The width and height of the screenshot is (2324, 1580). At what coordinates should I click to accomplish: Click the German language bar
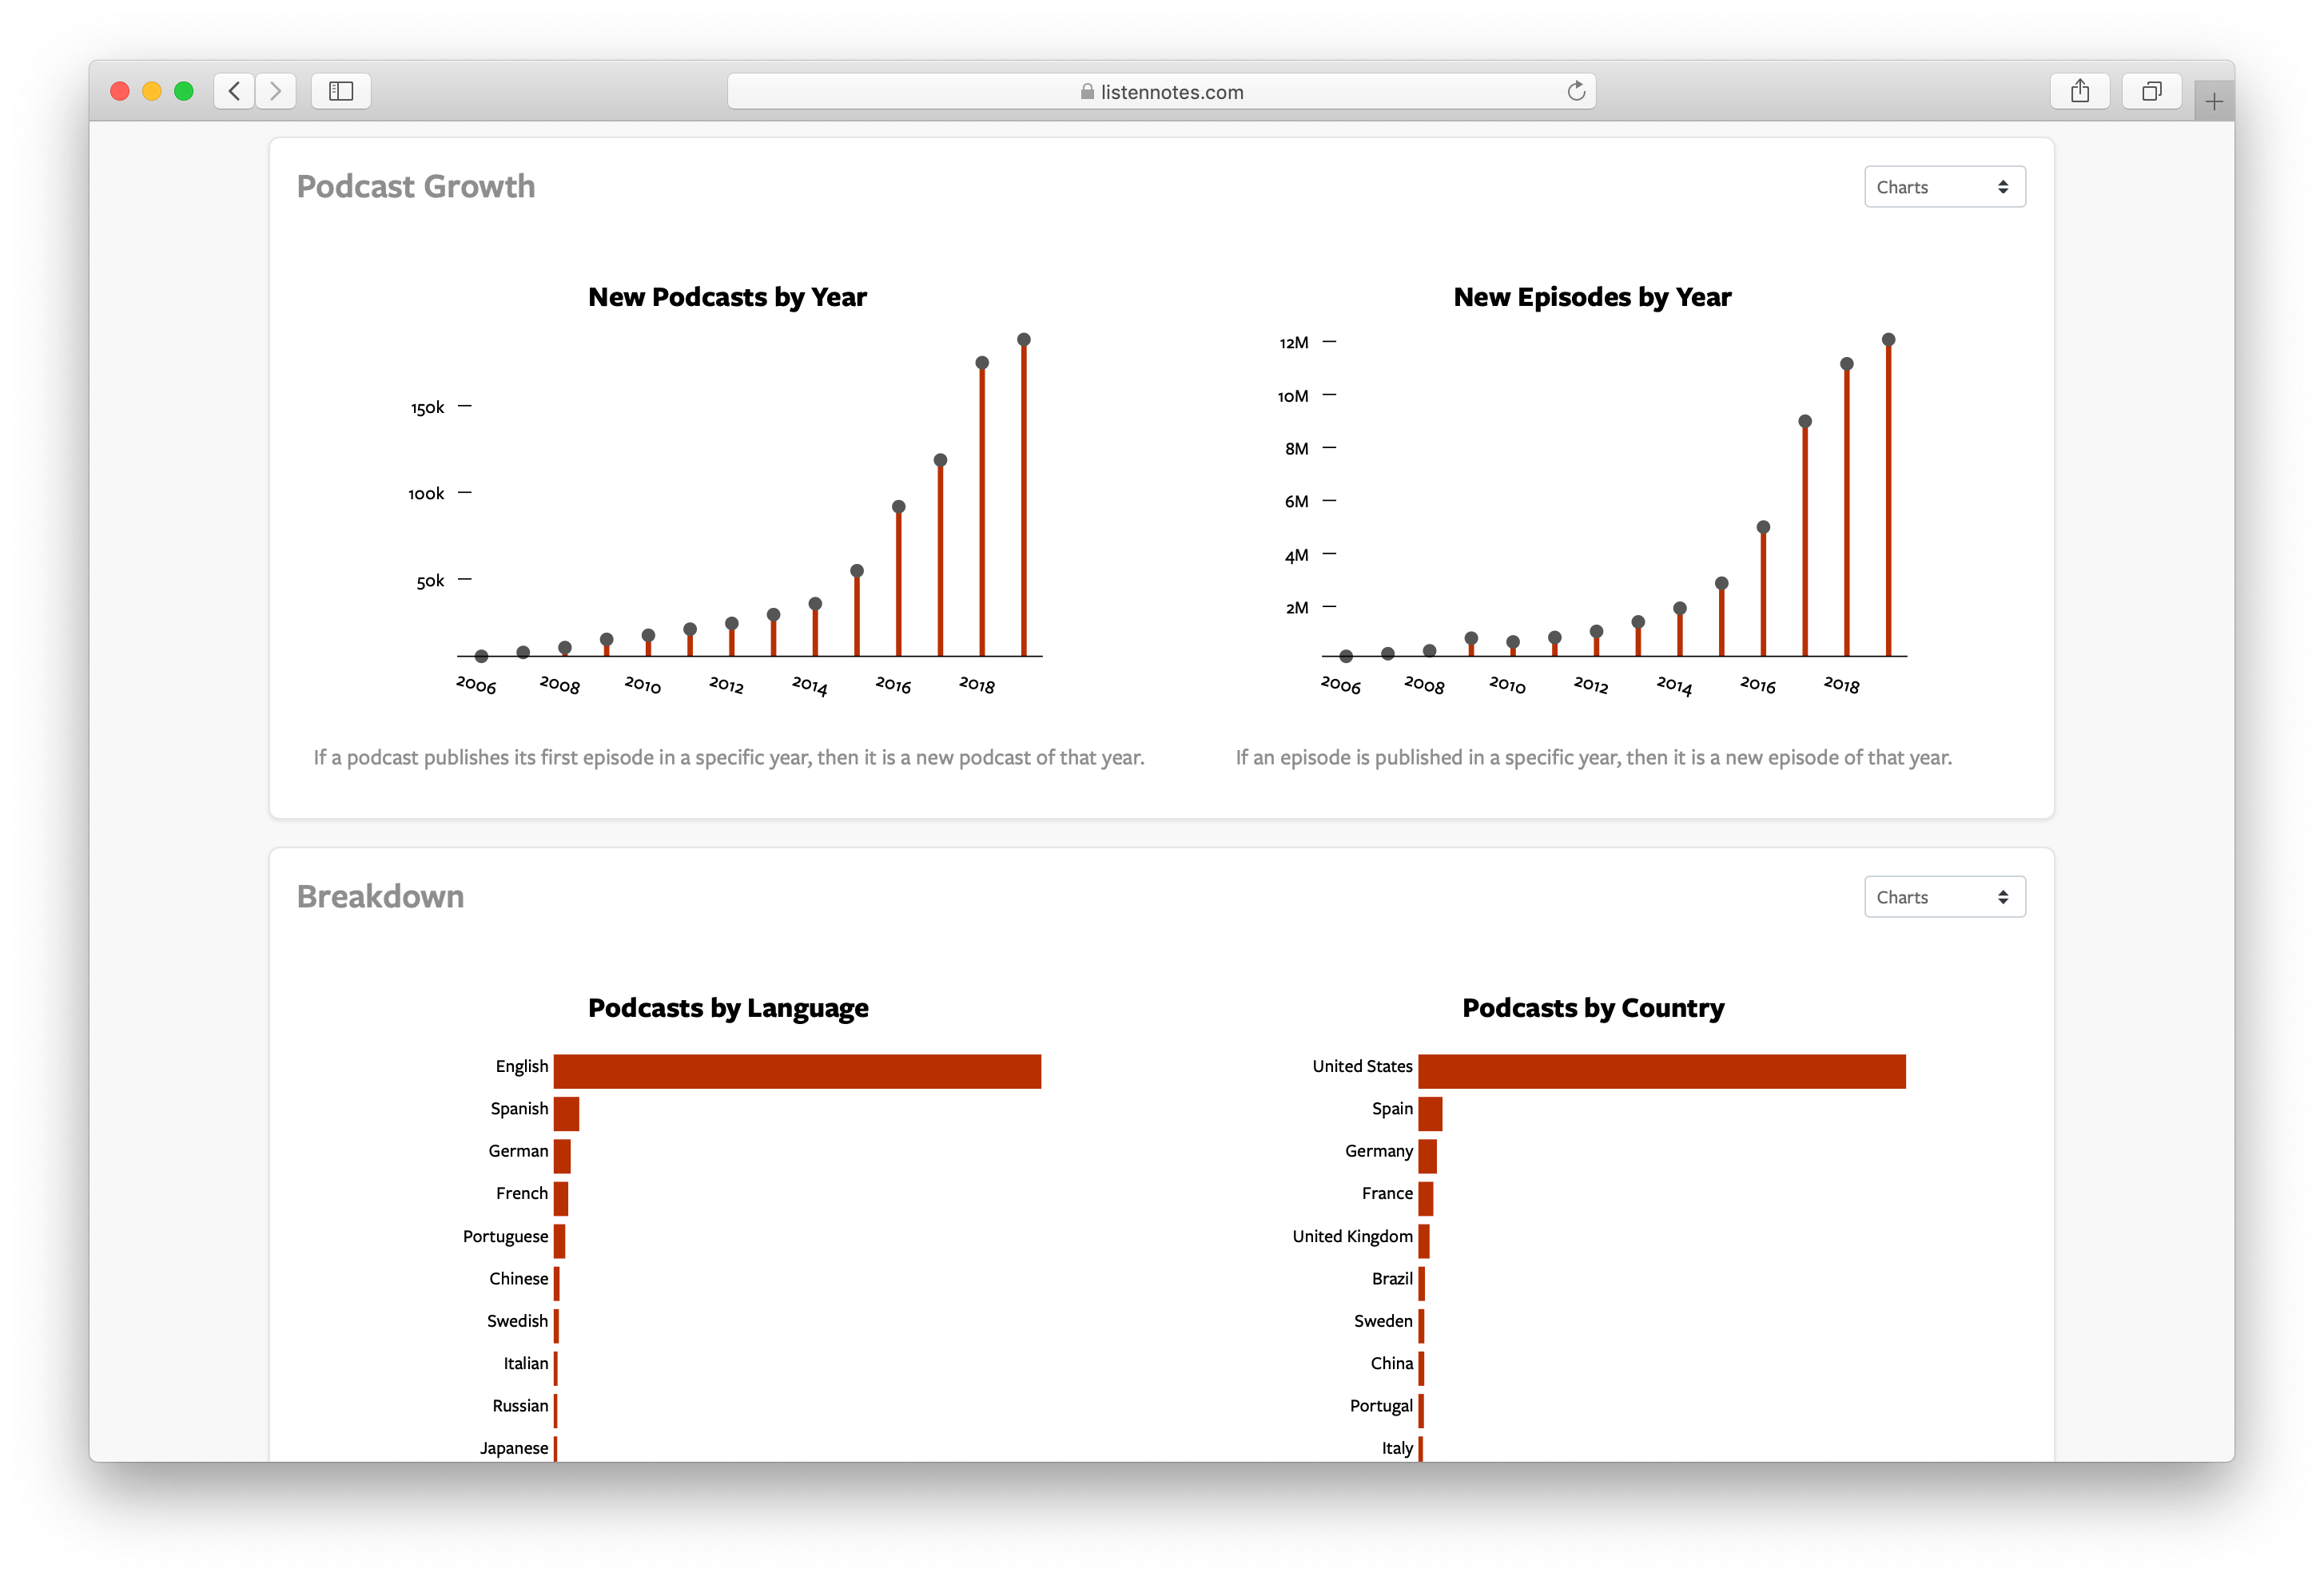[x=562, y=1155]
